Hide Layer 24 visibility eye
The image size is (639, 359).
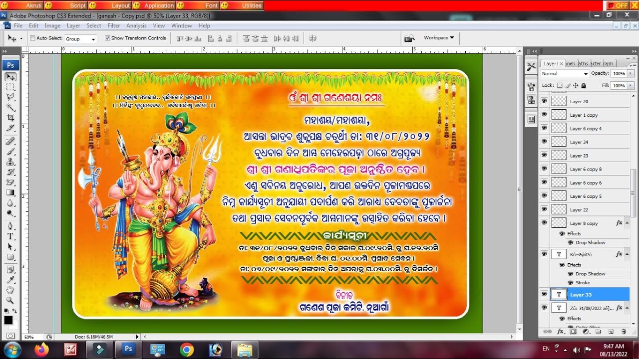pos(544,142)
